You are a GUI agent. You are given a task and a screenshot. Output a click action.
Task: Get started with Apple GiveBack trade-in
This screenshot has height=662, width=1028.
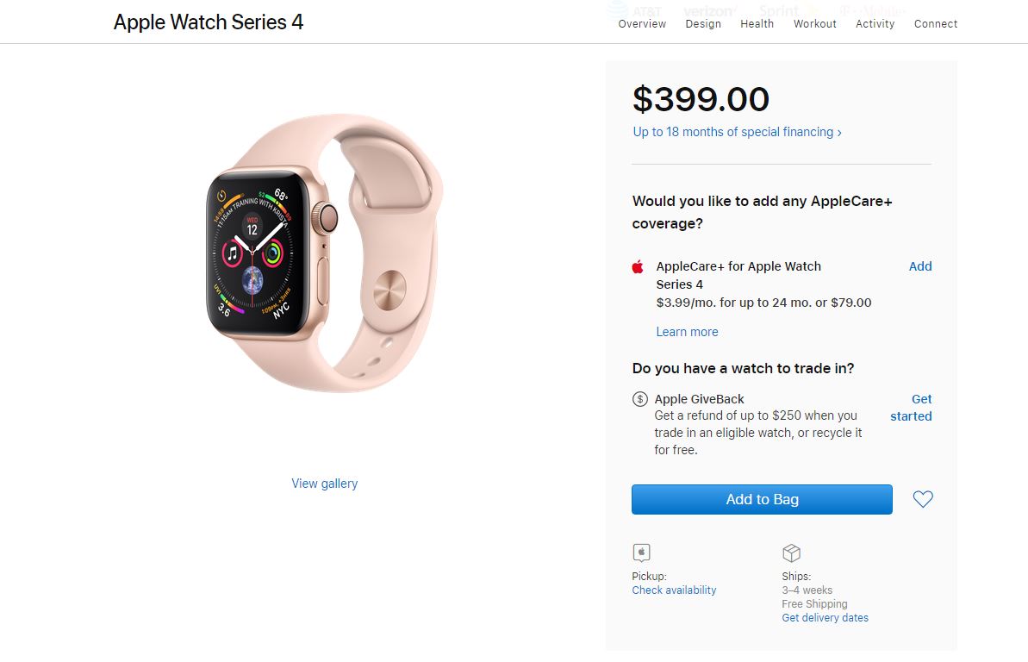[x=912, y=408]
